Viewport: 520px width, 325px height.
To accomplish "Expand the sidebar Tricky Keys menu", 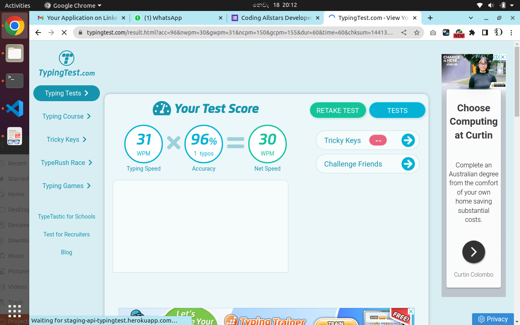I will pyautogui.click(x=67, y=139).
